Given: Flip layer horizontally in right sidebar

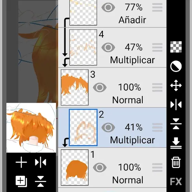Looking at the screenshot, I should point(176,105).
